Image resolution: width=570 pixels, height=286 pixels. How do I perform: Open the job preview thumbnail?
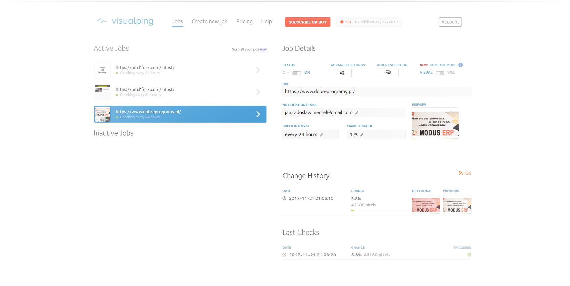[435, 123]
